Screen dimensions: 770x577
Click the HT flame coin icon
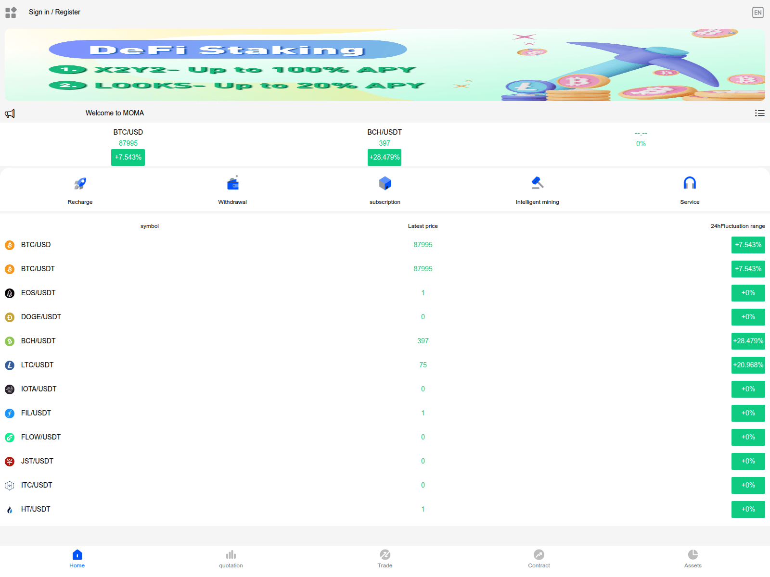10,510
